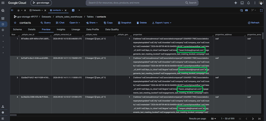266x121 pixels.
Task: Star the contacts table
Action: point(15,23)
